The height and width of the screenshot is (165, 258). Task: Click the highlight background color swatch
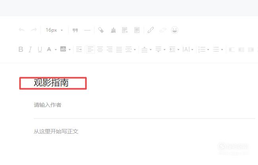(63, 49)
